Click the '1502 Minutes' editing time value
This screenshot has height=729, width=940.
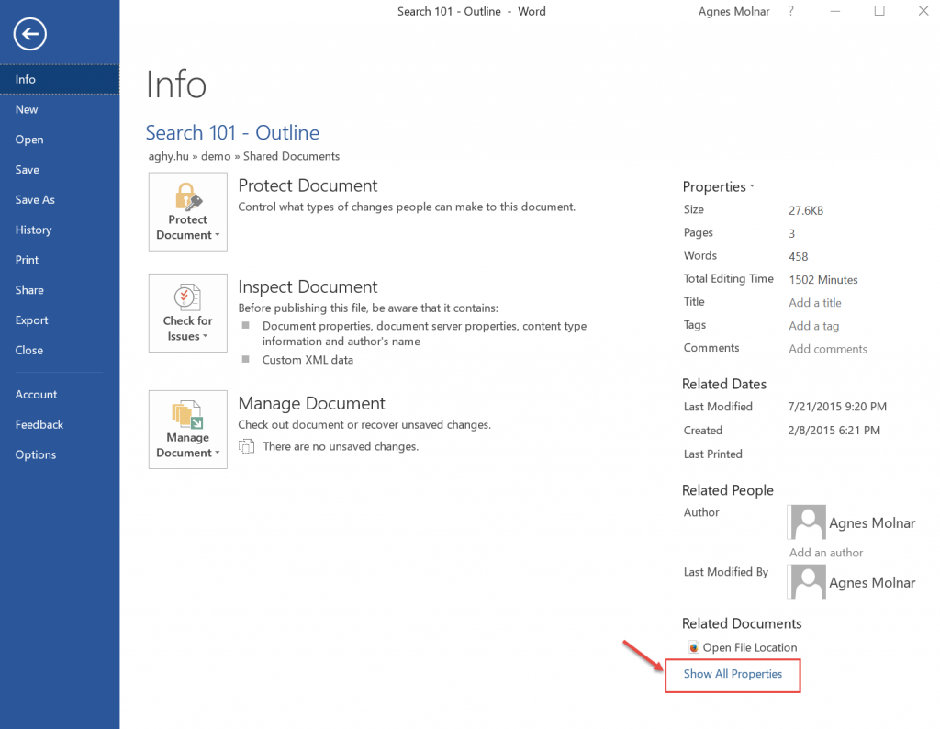(823, 280)
